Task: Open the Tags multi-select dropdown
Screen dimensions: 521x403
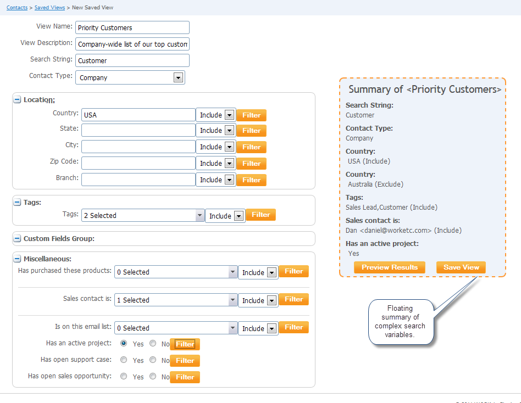Action: point(143,216)
